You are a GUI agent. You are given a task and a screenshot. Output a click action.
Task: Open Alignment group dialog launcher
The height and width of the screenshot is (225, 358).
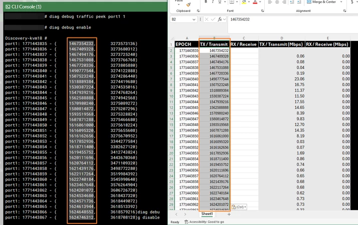tap(344, 10)
